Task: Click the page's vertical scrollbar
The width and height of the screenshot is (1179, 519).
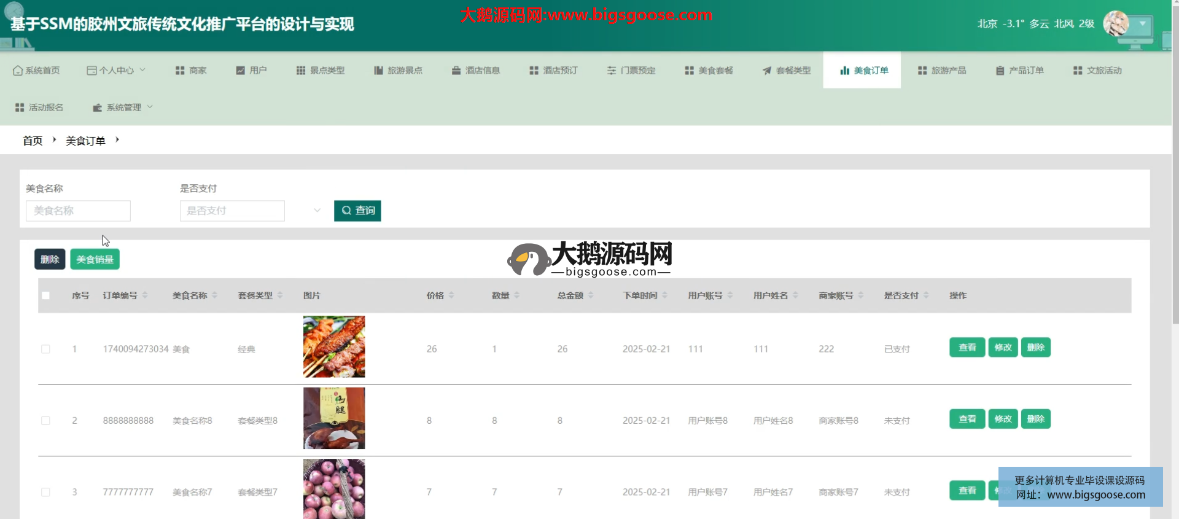Action: click(1175, 184)
